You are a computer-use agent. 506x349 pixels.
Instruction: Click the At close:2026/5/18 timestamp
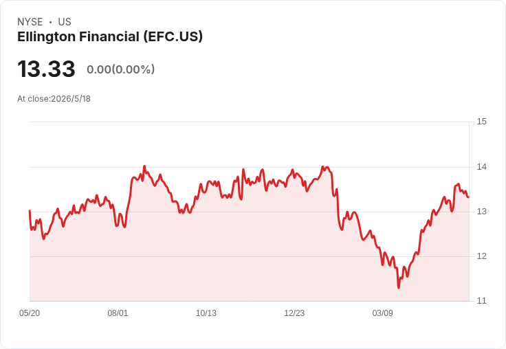[x=54, y=99]
